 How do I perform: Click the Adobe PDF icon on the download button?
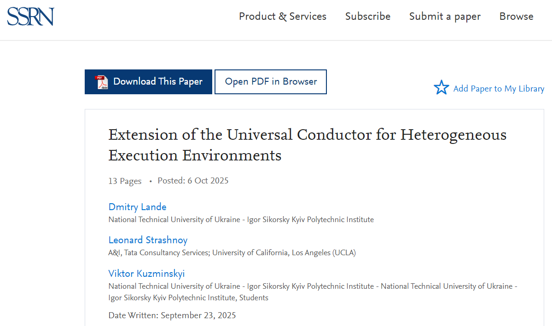tap(101, 82)
